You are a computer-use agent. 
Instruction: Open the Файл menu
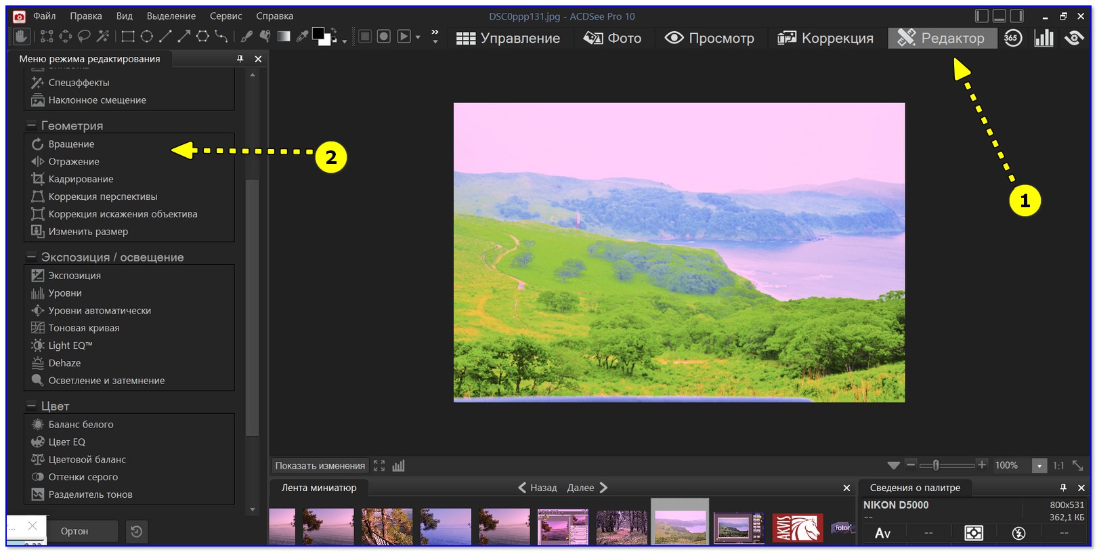tap(45, 16)
